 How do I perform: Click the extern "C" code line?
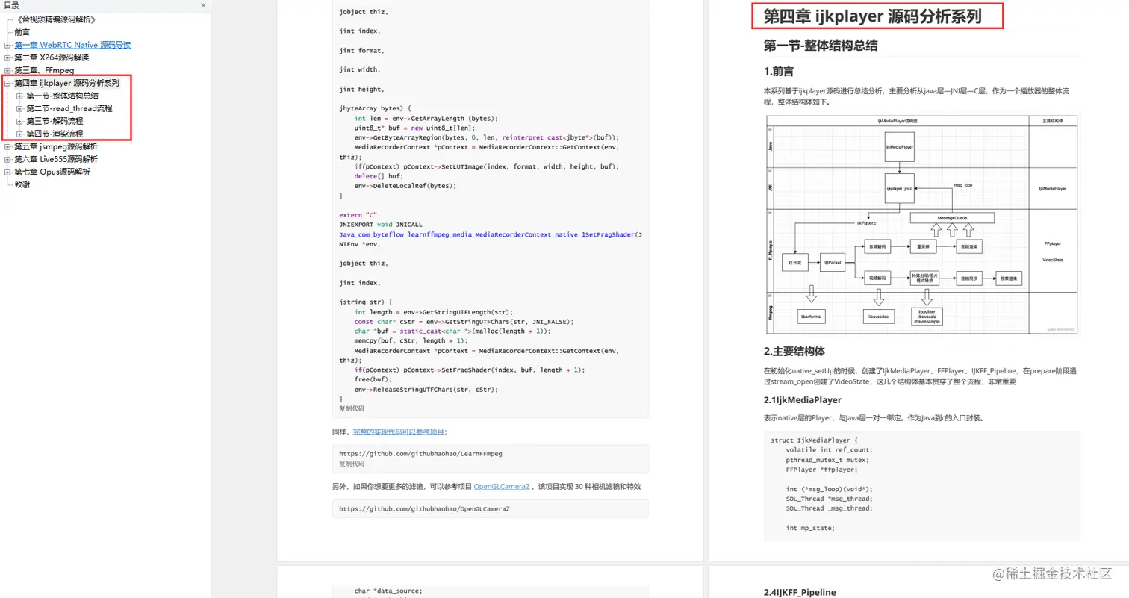358,215
